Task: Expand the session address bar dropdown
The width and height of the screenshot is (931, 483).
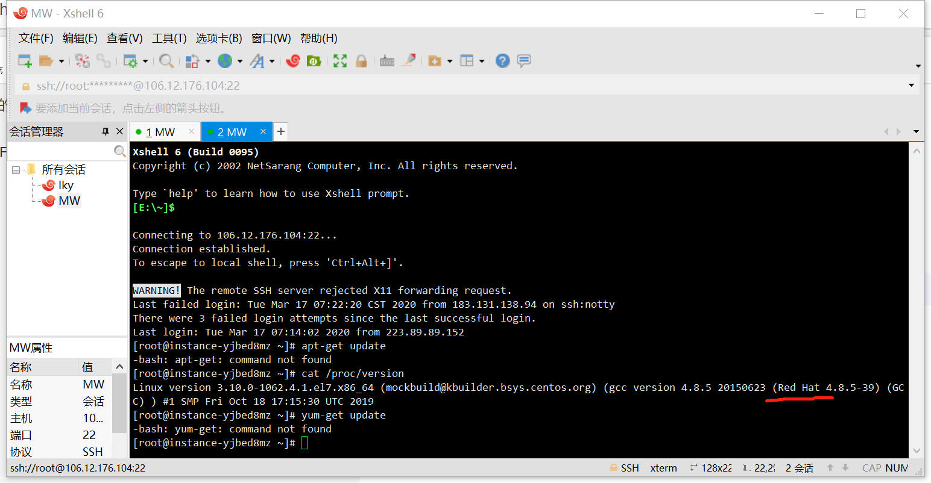Action: (x=910, y=85)
